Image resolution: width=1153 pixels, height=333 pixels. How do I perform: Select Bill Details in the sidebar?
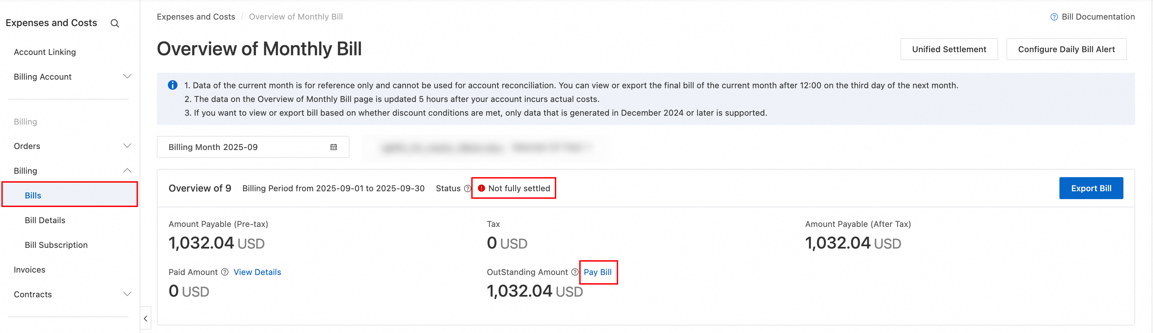(x=45, y=220)
